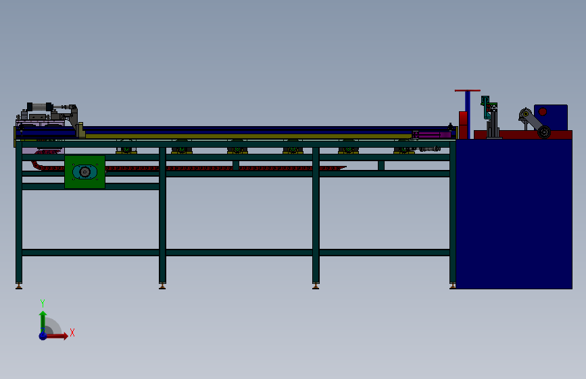The width and height of the screenshot is (586, 379).
Task: Pick the red T-shaped top bar
Action: coord(468,90)
